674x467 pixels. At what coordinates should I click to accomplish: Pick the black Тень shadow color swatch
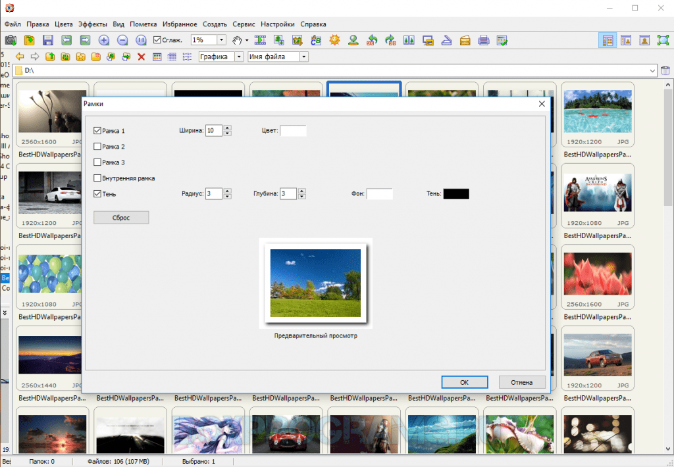[456, 194]
